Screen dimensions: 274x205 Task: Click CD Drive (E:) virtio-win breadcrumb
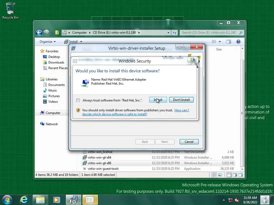point(114,33)
